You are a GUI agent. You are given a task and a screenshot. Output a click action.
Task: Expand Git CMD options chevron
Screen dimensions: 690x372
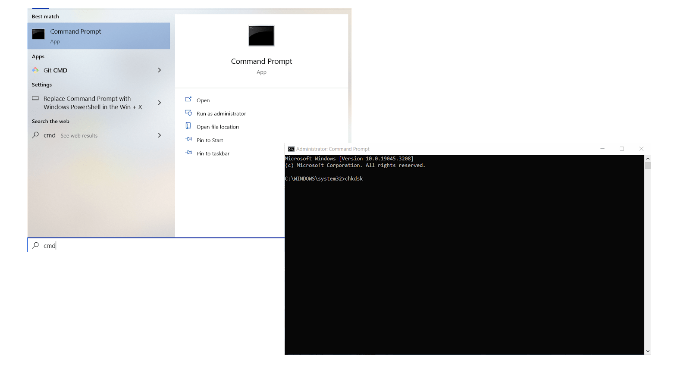[x=160, y=70]
